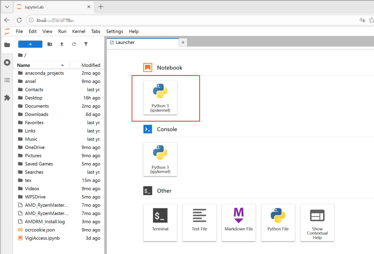374x254 pixels.
Task: Refresh the file browser list
Action: 74,44
